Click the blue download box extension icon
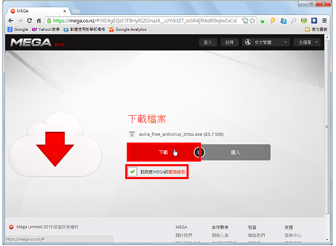This screenshot has width=336, height=246. pyautogui.click(x=314, y=21)
